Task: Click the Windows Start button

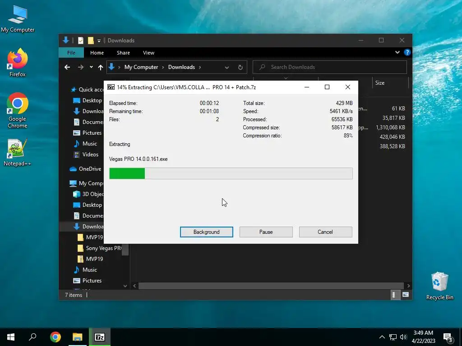Action: (x=11, y=337)
